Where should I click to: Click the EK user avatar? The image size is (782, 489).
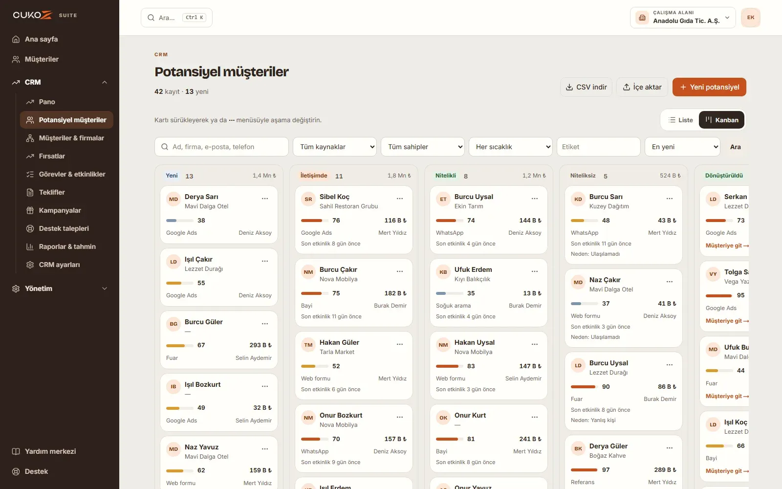[751, 18]
